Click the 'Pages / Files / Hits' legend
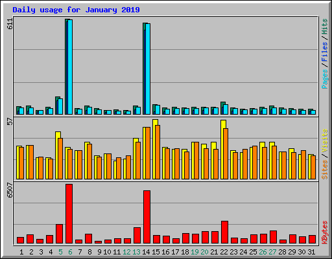The height and width of the screenshot is (259, 332). click(x=324, y=54)
